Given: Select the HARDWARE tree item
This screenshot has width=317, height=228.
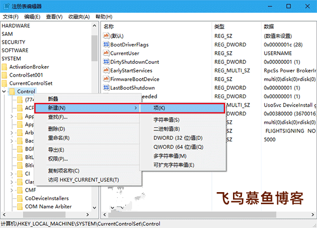Looking at the screenshot, I should coord(16,26).
